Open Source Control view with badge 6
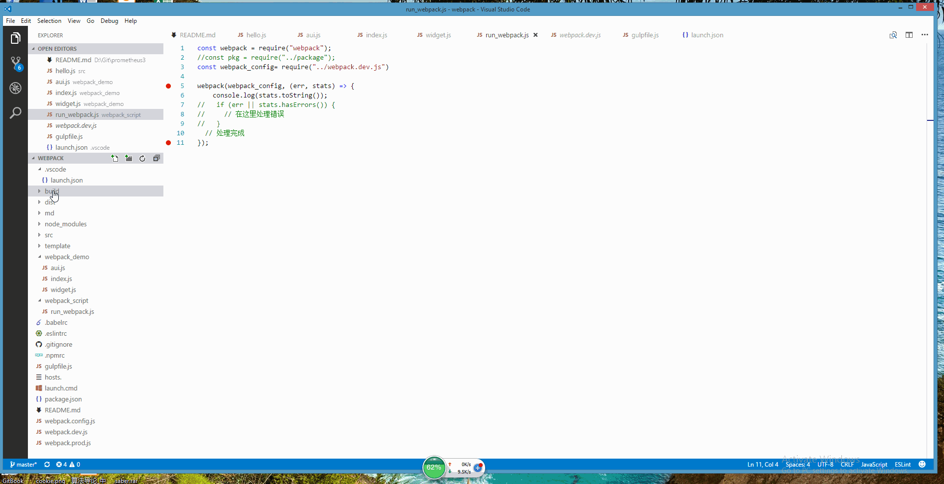The image size is (944, 484). 15,63
